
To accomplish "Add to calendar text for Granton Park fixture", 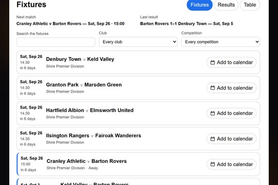I will tap(235, 88).
